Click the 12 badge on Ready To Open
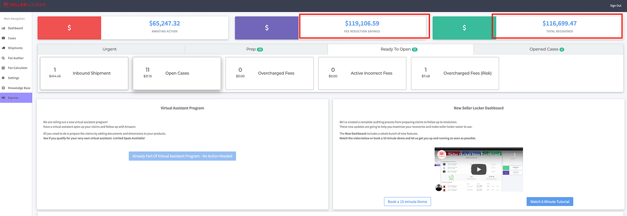 415,49
